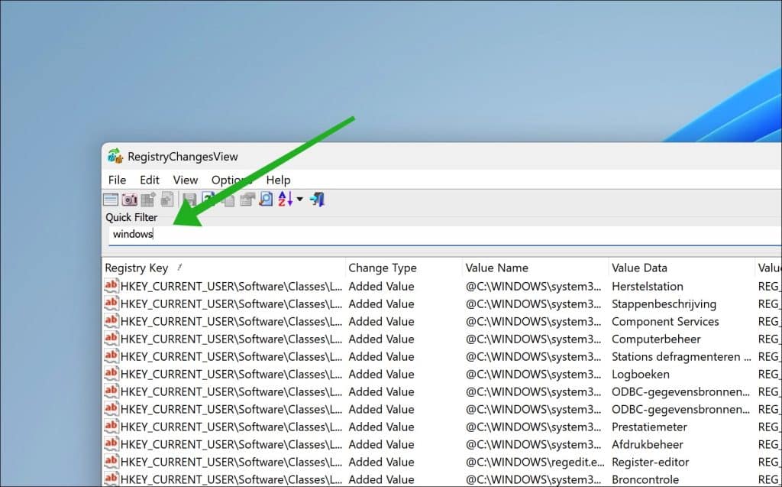The width and height of the screenshot is (782, 487).
Task: Sort by the Value Name column header
Action: pos(535,268)
